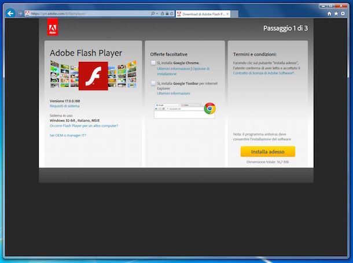Go back with the browser back arrow
This screenshot has width=353, height=263.
(x=10, y=13)
